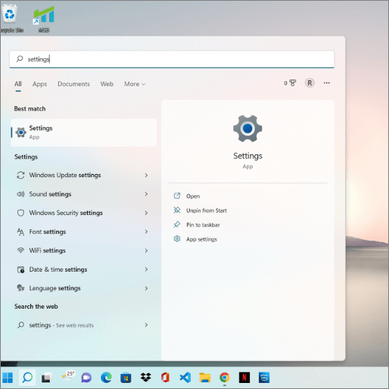
Task: Open File Explorer from the taskbar
Action: coord(205,378)
